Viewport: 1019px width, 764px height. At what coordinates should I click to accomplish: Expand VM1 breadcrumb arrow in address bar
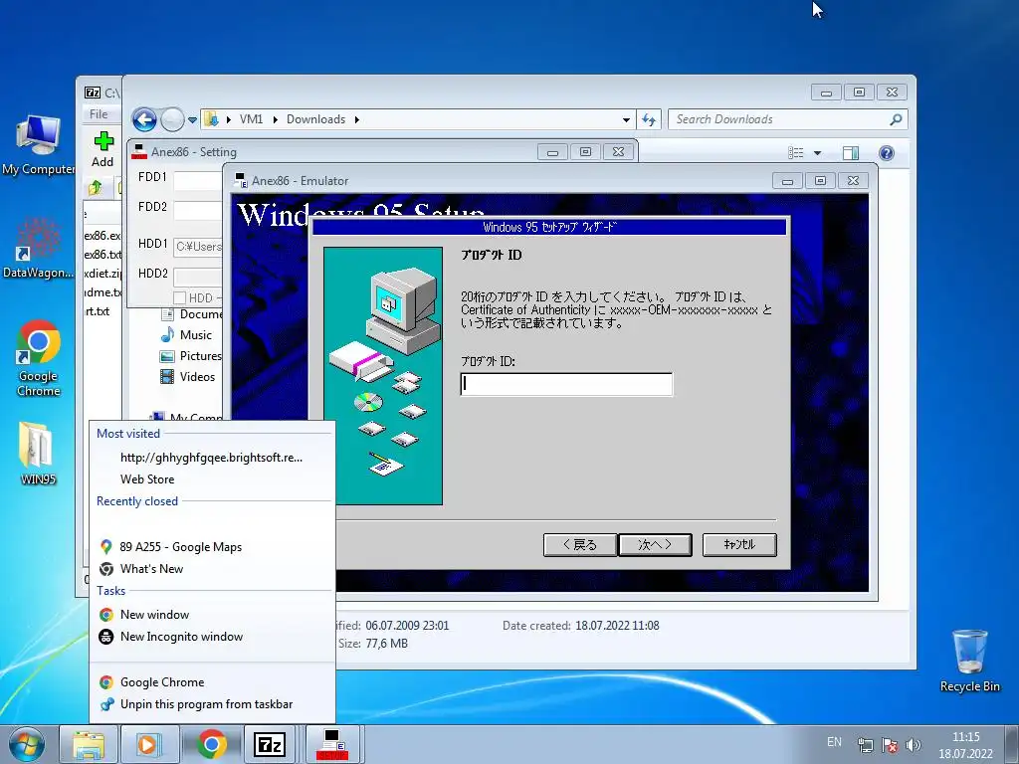(x=276, y=119)
